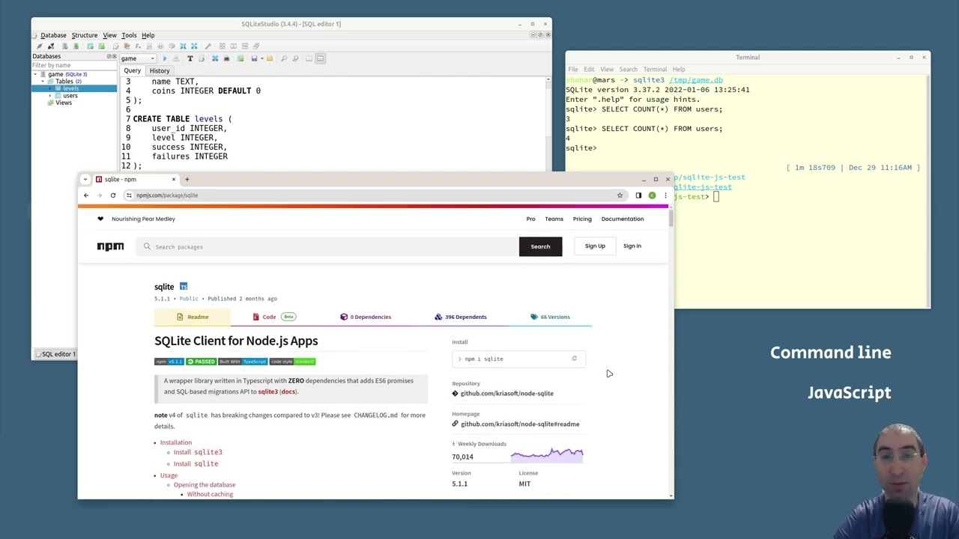Open the configuration wrench icon in SQLiteStudio
The image size is (959, 539).
(x=208, y=46)
